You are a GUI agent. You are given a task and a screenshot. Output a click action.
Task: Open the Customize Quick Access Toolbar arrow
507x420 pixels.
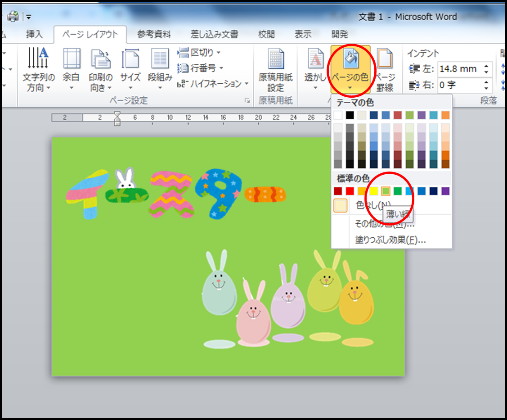28,17
